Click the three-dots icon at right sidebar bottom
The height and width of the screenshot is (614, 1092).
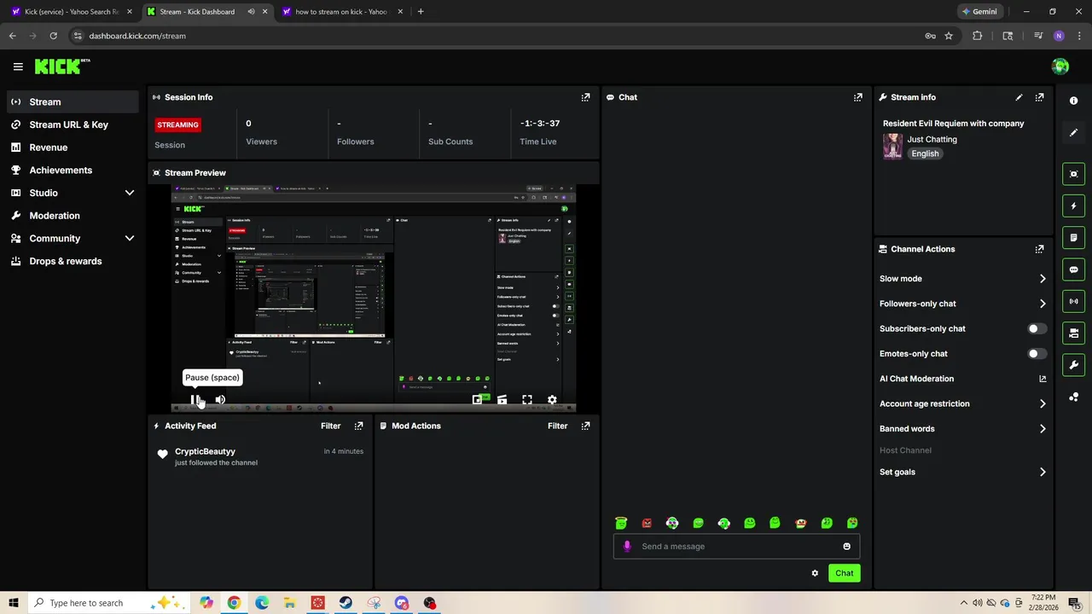click(x=1074, y=397)
